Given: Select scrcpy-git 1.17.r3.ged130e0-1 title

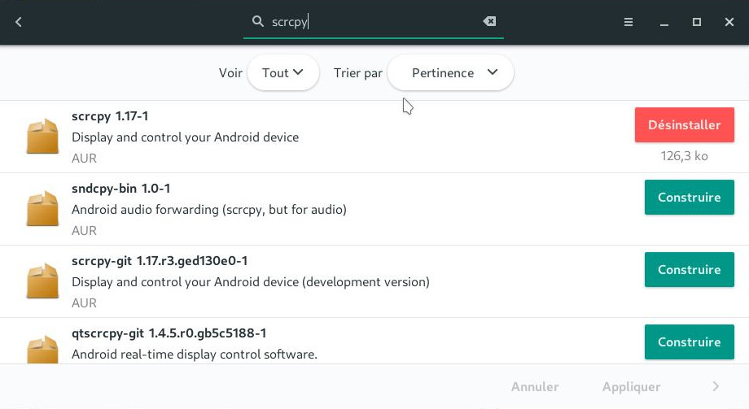Looking at the screenshot, I should point(160,261).
